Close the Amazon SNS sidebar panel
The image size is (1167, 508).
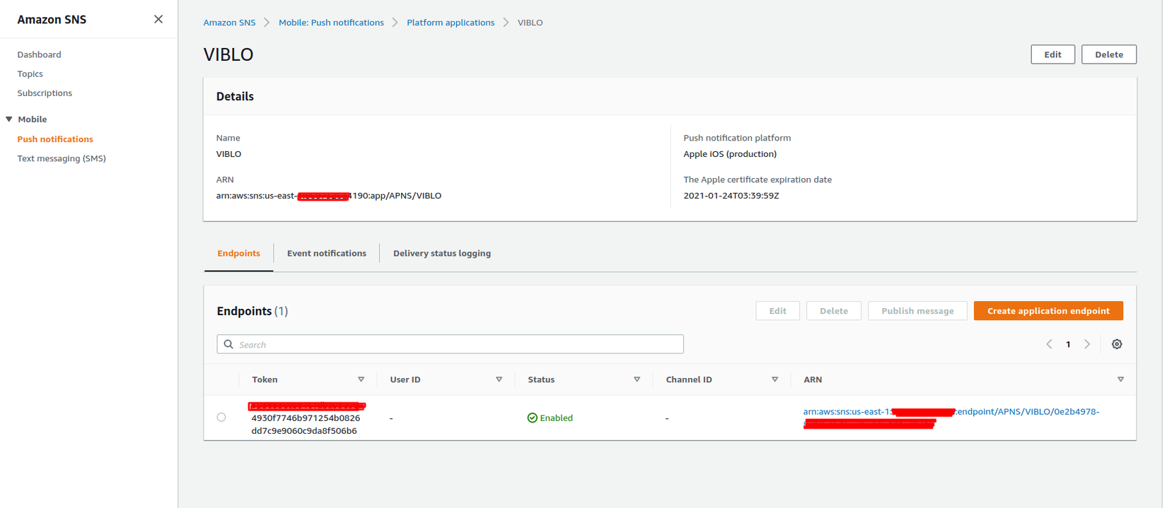point(158,19)
